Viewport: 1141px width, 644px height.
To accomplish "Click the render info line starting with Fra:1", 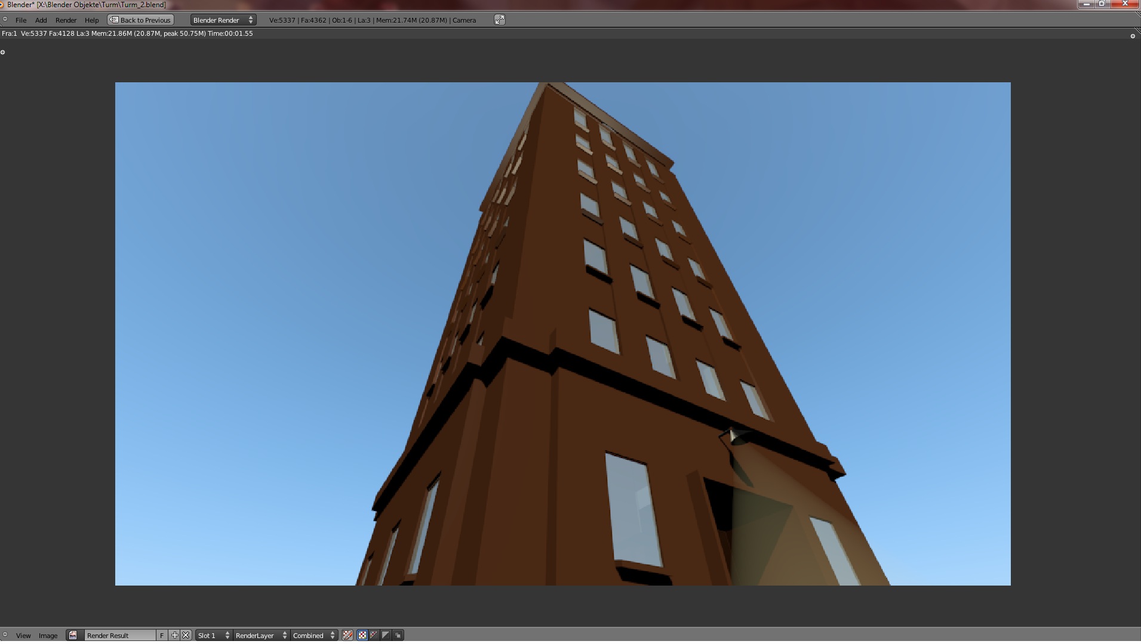I will click(127, 33).
